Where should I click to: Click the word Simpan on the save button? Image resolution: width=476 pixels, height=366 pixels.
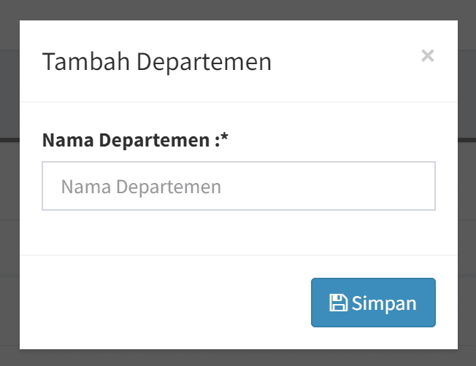[x=384, y=303]
